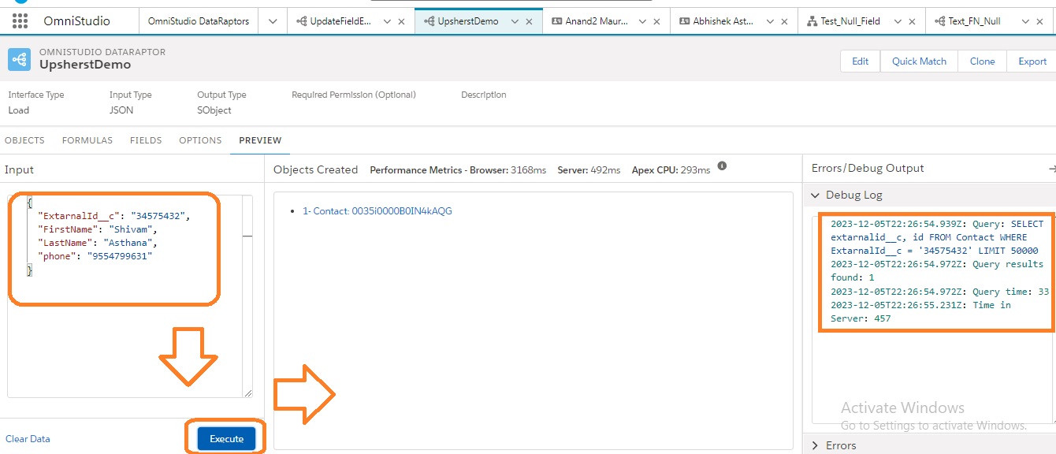Viewport: 1056px width, 454px height.
Task: Click the Quick Match button
Action: point(919,61)
